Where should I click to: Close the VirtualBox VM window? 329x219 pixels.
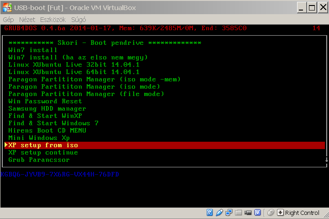(323, 8)
